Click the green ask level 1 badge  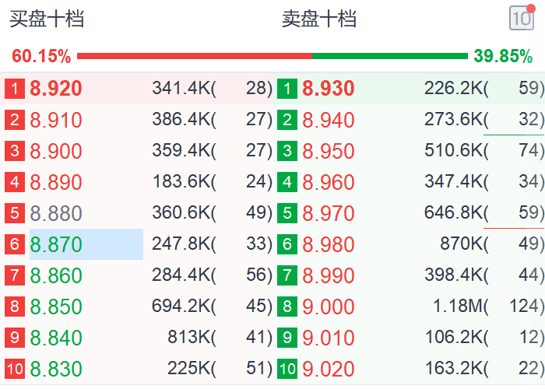(287, 89)
